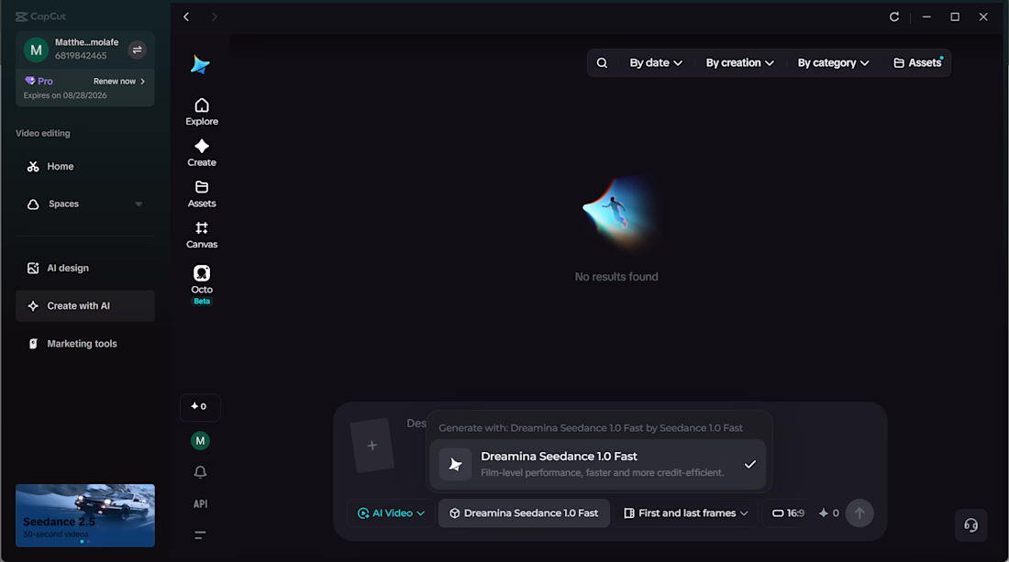Click the prompt description field
The image size is (1009, 562).
point(416,424)
